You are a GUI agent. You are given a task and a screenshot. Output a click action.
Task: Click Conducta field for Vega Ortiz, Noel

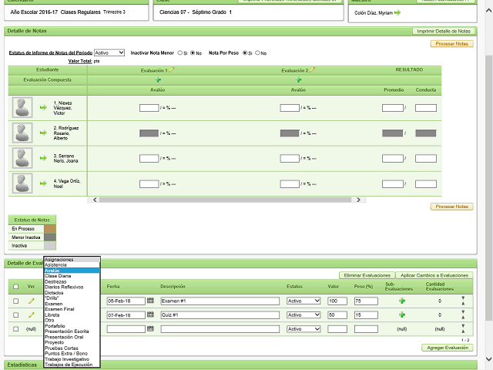coord(426,183)
